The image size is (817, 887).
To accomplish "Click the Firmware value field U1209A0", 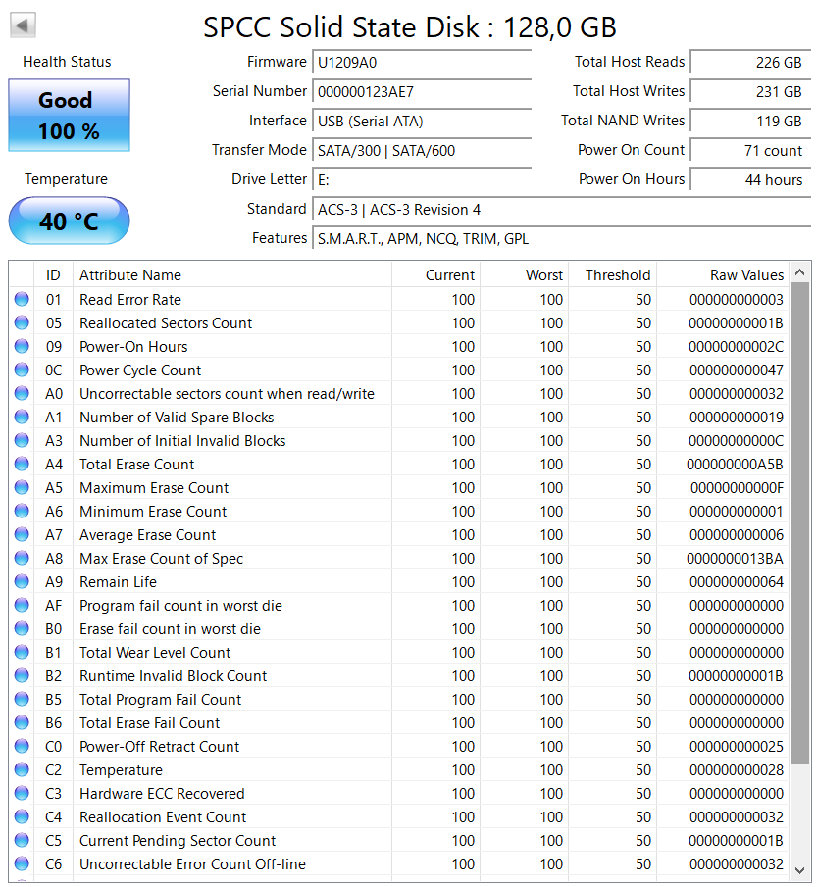I will [x=422, y=63].
